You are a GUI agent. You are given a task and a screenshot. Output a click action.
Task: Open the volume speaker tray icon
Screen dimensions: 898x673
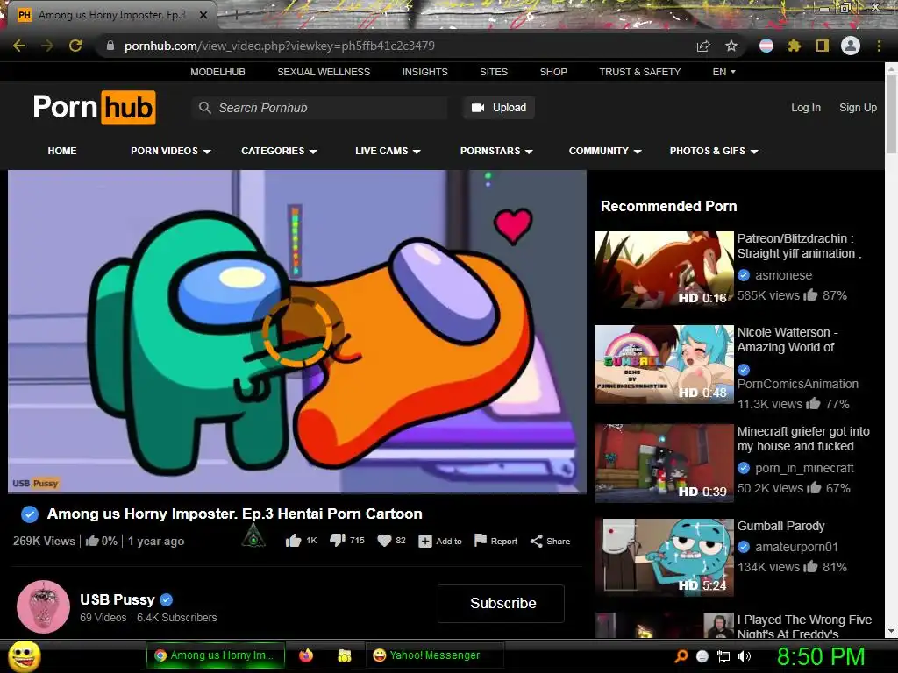(x=745, y=656)
